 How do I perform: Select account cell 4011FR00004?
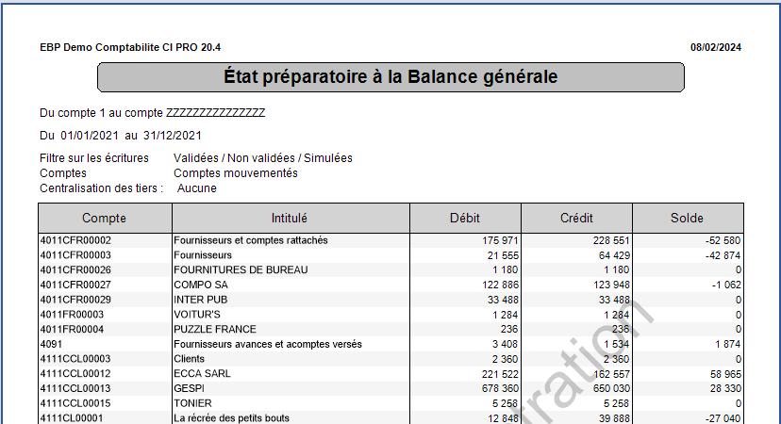pyautogui.click(x=72, y=329)
